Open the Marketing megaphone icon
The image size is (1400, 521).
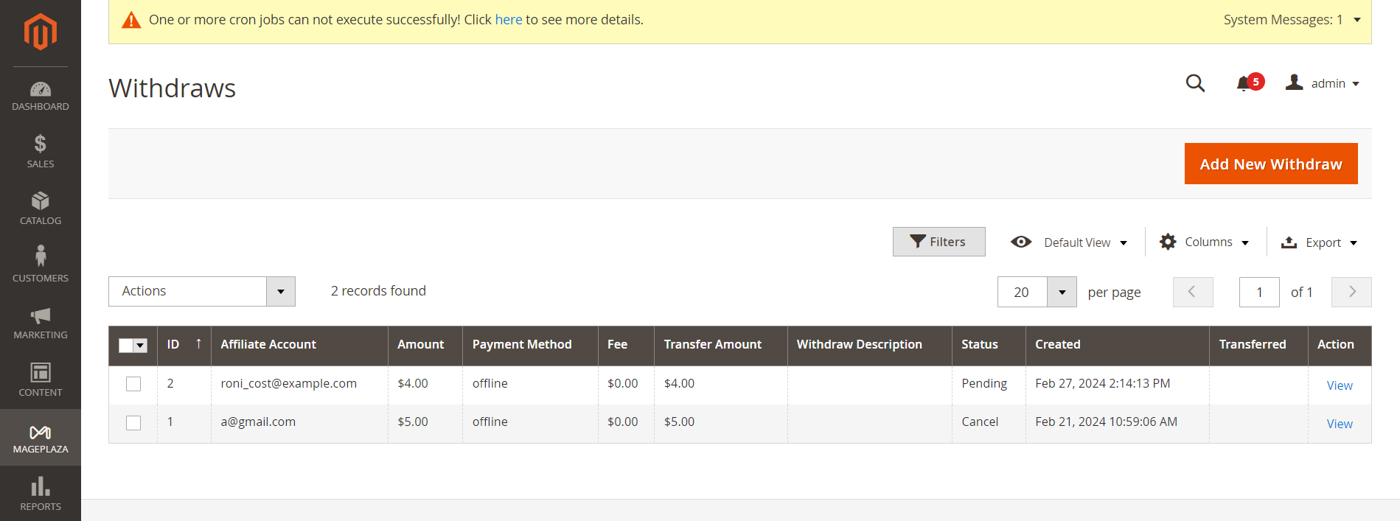pyautogui.click(x=41, y=324)
